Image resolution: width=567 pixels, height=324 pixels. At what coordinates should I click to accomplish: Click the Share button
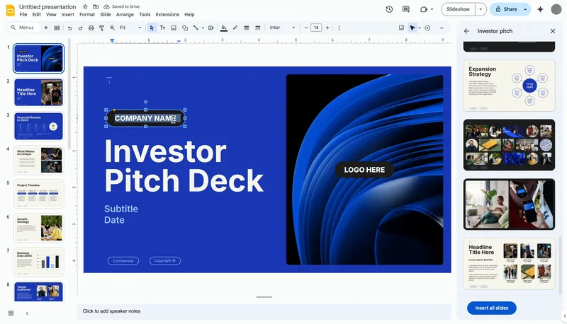(x=505, y=9)
